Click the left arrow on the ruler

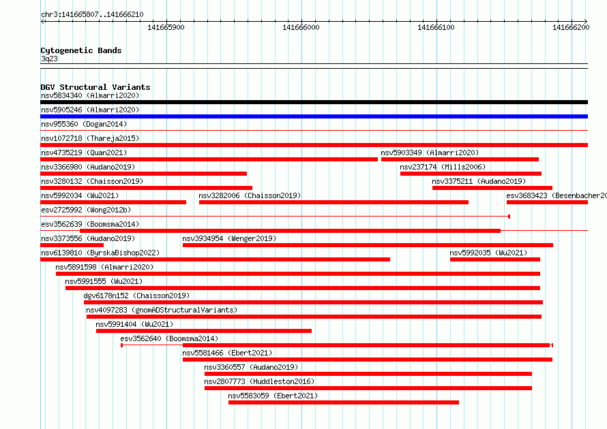43,21
